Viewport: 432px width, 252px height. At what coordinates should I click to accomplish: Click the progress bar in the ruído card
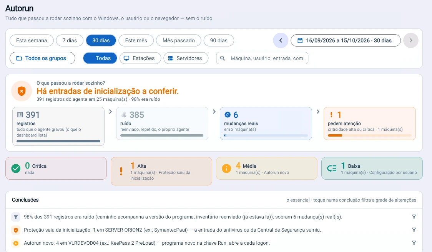click(162, 135)
